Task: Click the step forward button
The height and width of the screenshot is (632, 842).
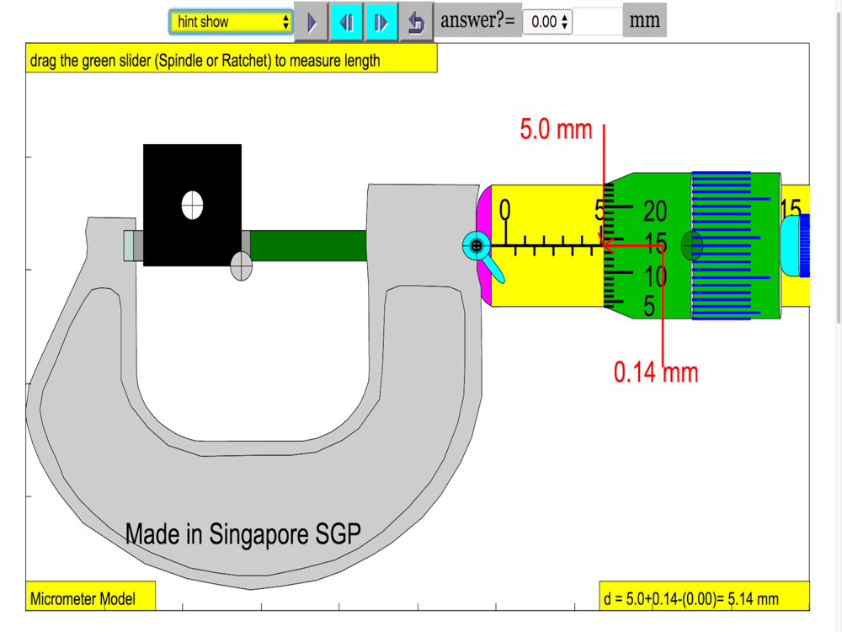Action: (x=381, y=22)
